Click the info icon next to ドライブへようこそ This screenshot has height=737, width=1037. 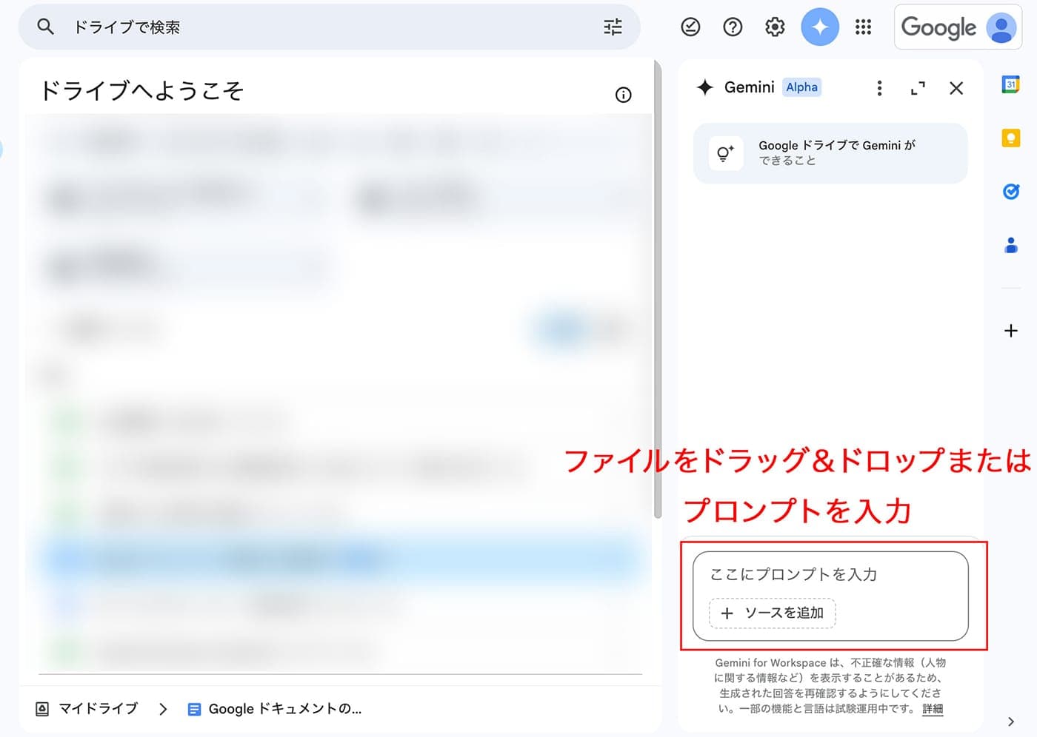(624, 95)
